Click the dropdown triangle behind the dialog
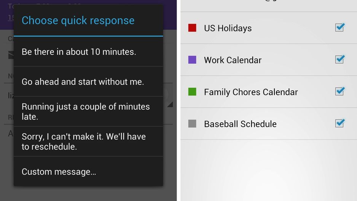The height and width of the screenshot is (201, 357). pos(170,104)
